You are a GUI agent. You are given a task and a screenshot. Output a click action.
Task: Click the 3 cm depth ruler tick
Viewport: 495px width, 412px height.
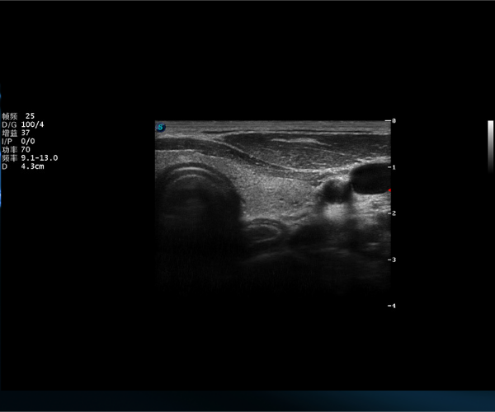pyautogui.click(x=393, y=260)
